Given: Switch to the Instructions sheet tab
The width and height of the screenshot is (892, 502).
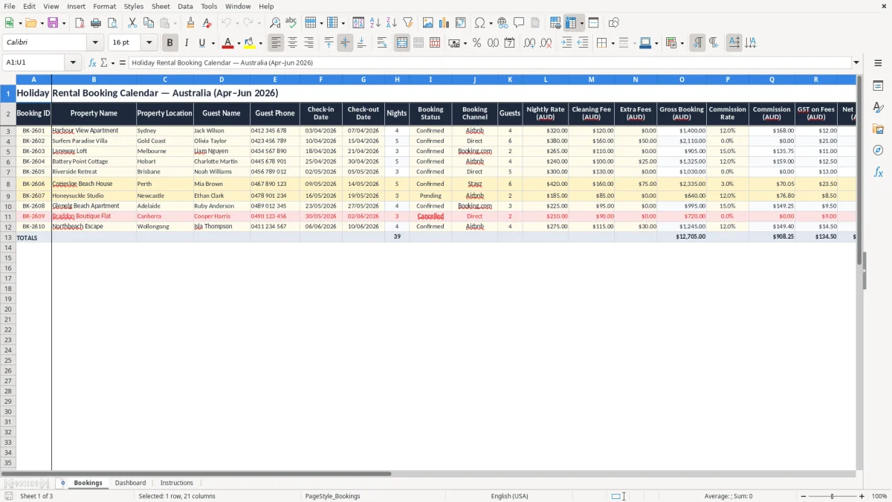Looking at the screenshot, I should click(177, 483).
